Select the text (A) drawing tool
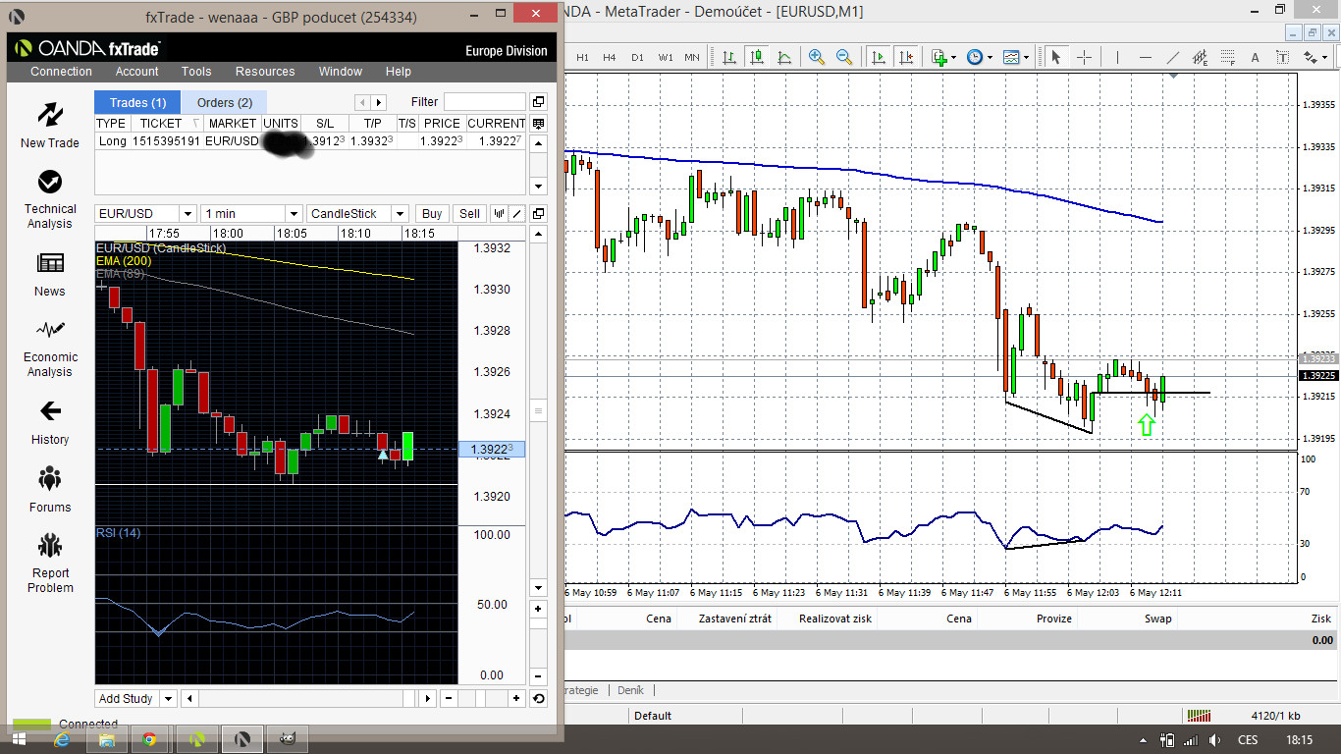Screen dimensions: 1341x754 (x=1255, y=57)
